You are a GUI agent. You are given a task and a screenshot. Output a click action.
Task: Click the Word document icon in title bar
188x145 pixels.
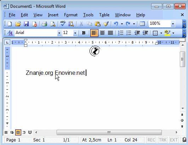point(6,6)
